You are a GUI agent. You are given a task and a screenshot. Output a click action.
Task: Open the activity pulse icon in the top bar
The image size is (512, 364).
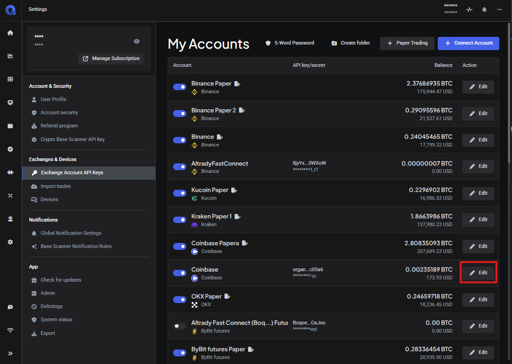pos(469,10)
